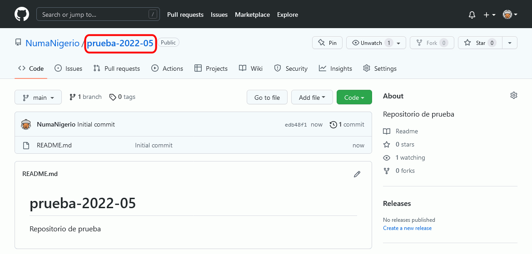This screenshot has height=254, width=532.
Task: Open README.md row's Initial commit message
Action: coord(154,145)
